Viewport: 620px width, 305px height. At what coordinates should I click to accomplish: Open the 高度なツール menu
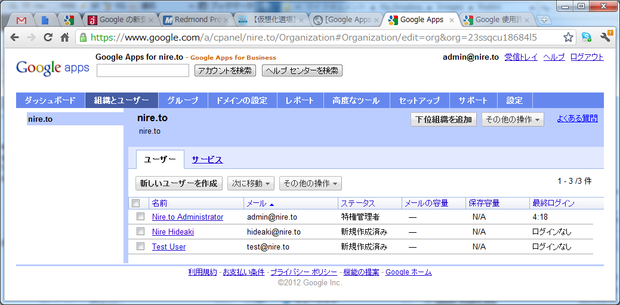tap(357, 100)
